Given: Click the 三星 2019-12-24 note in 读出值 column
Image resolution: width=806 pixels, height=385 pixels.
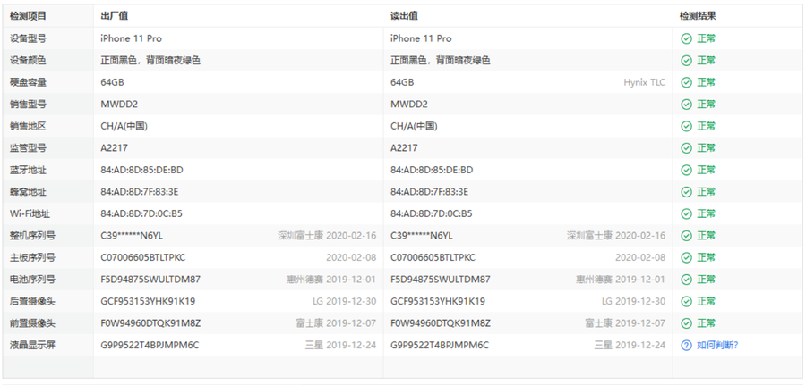Looking at the screenshot, I should click(x=630, y=346).
